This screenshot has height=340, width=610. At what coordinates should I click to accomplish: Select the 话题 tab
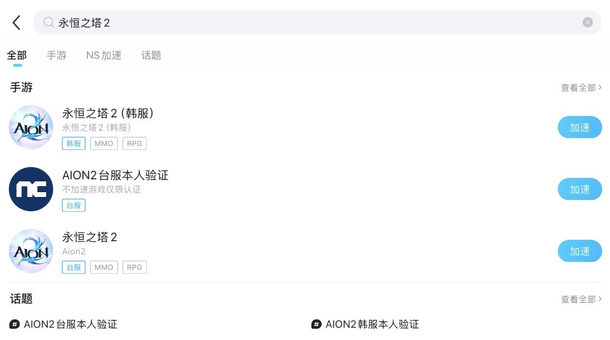point(151,56)
